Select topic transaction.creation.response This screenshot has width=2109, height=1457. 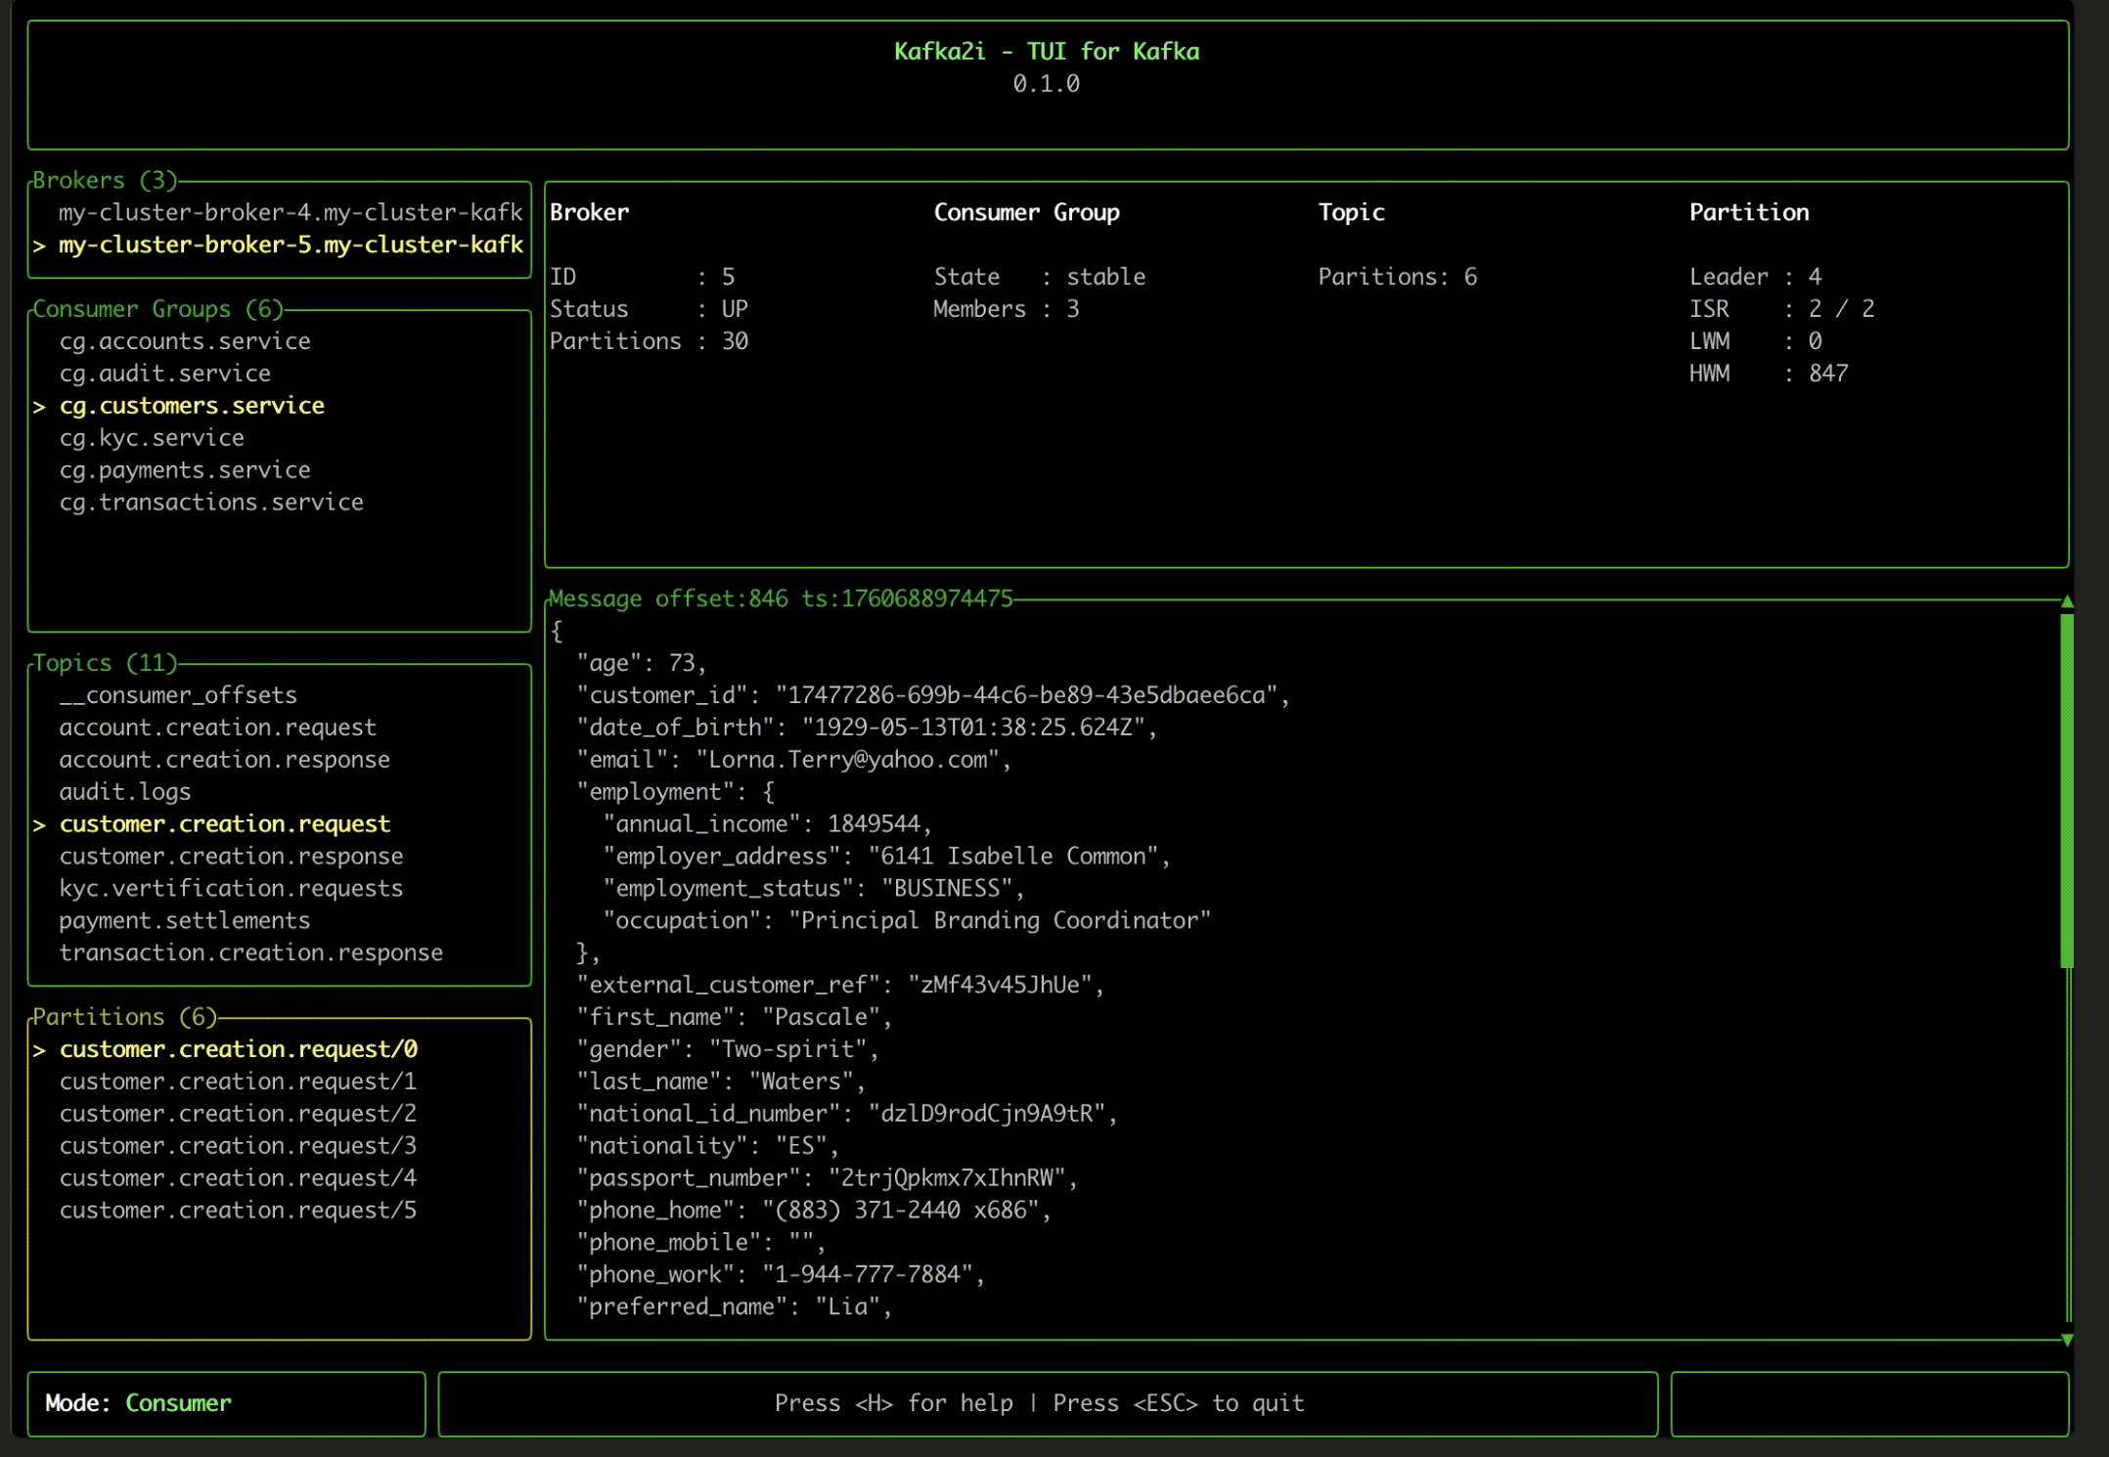tap(250, 953)
